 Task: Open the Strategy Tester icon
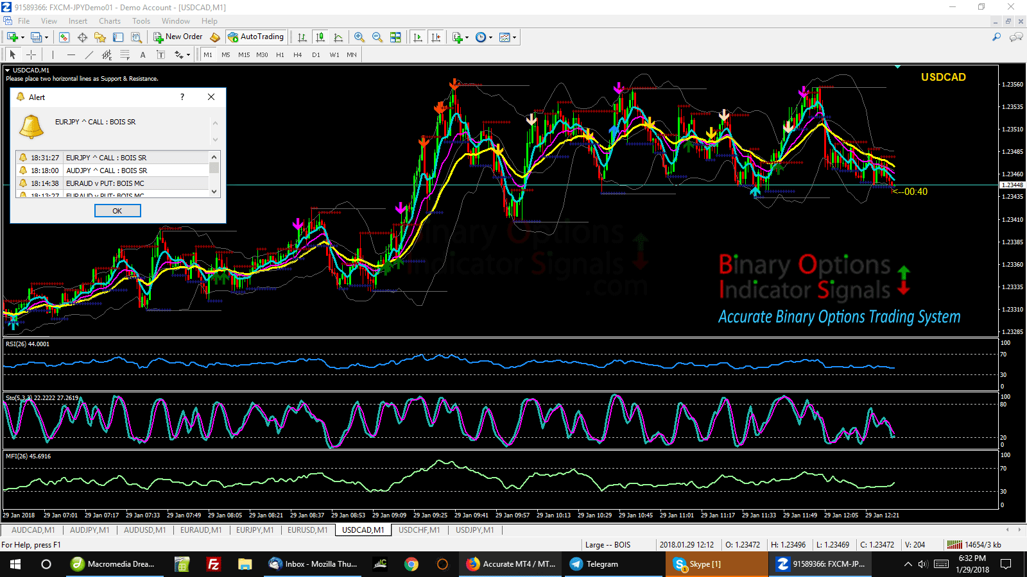click(136, 37)
